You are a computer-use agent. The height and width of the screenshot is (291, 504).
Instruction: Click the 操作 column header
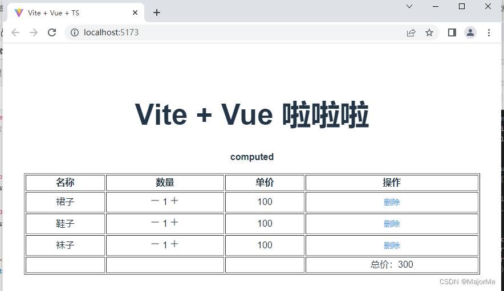click(392, 182)
